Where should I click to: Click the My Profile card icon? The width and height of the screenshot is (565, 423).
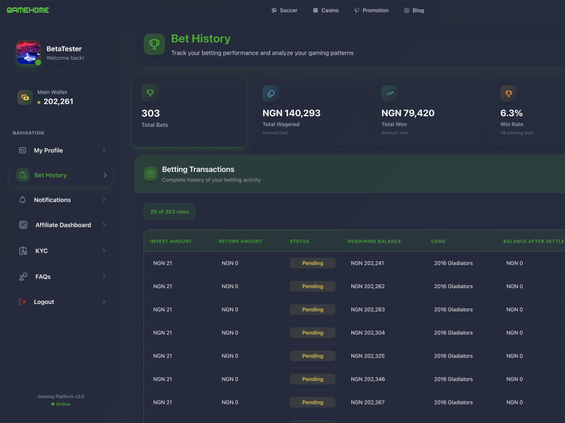(x=23, y=151)
